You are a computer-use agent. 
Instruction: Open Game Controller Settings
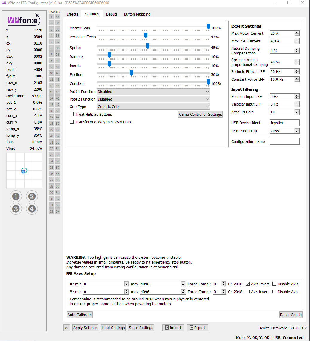(x=200, y=114)
